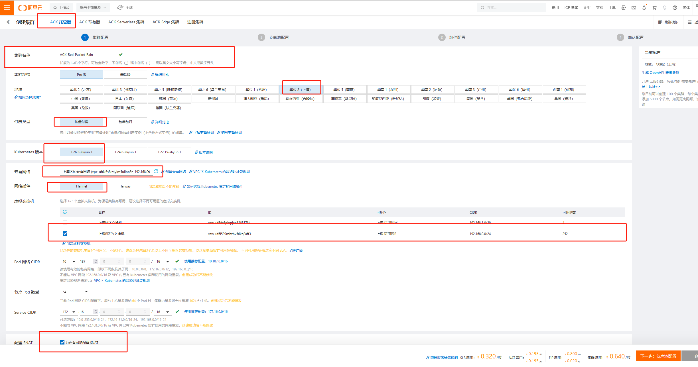This screenshot has width=698, height=367.
Task: Open the notifications bell
Action: tap(644, 8)
